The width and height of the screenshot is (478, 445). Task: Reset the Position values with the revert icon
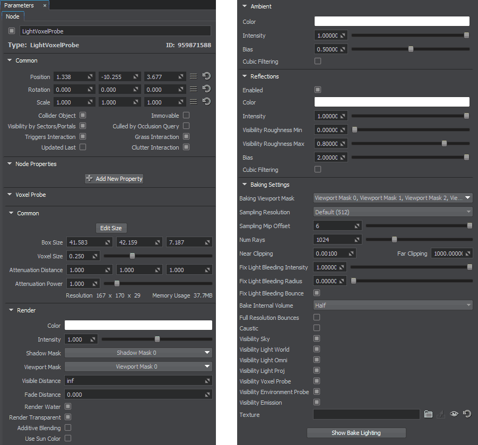tap(207, 76)
